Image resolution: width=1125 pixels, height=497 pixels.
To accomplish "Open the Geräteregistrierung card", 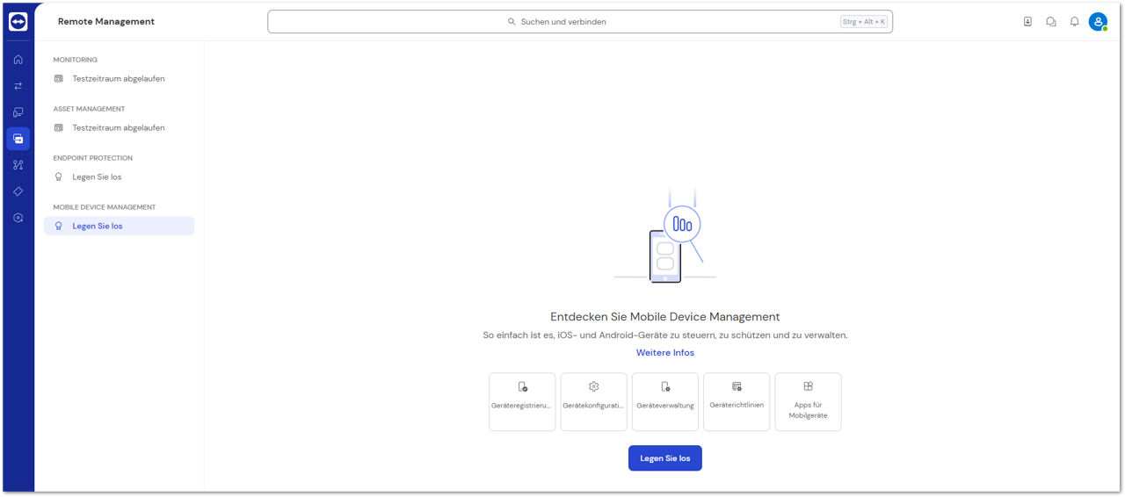I will pos(522,402).
